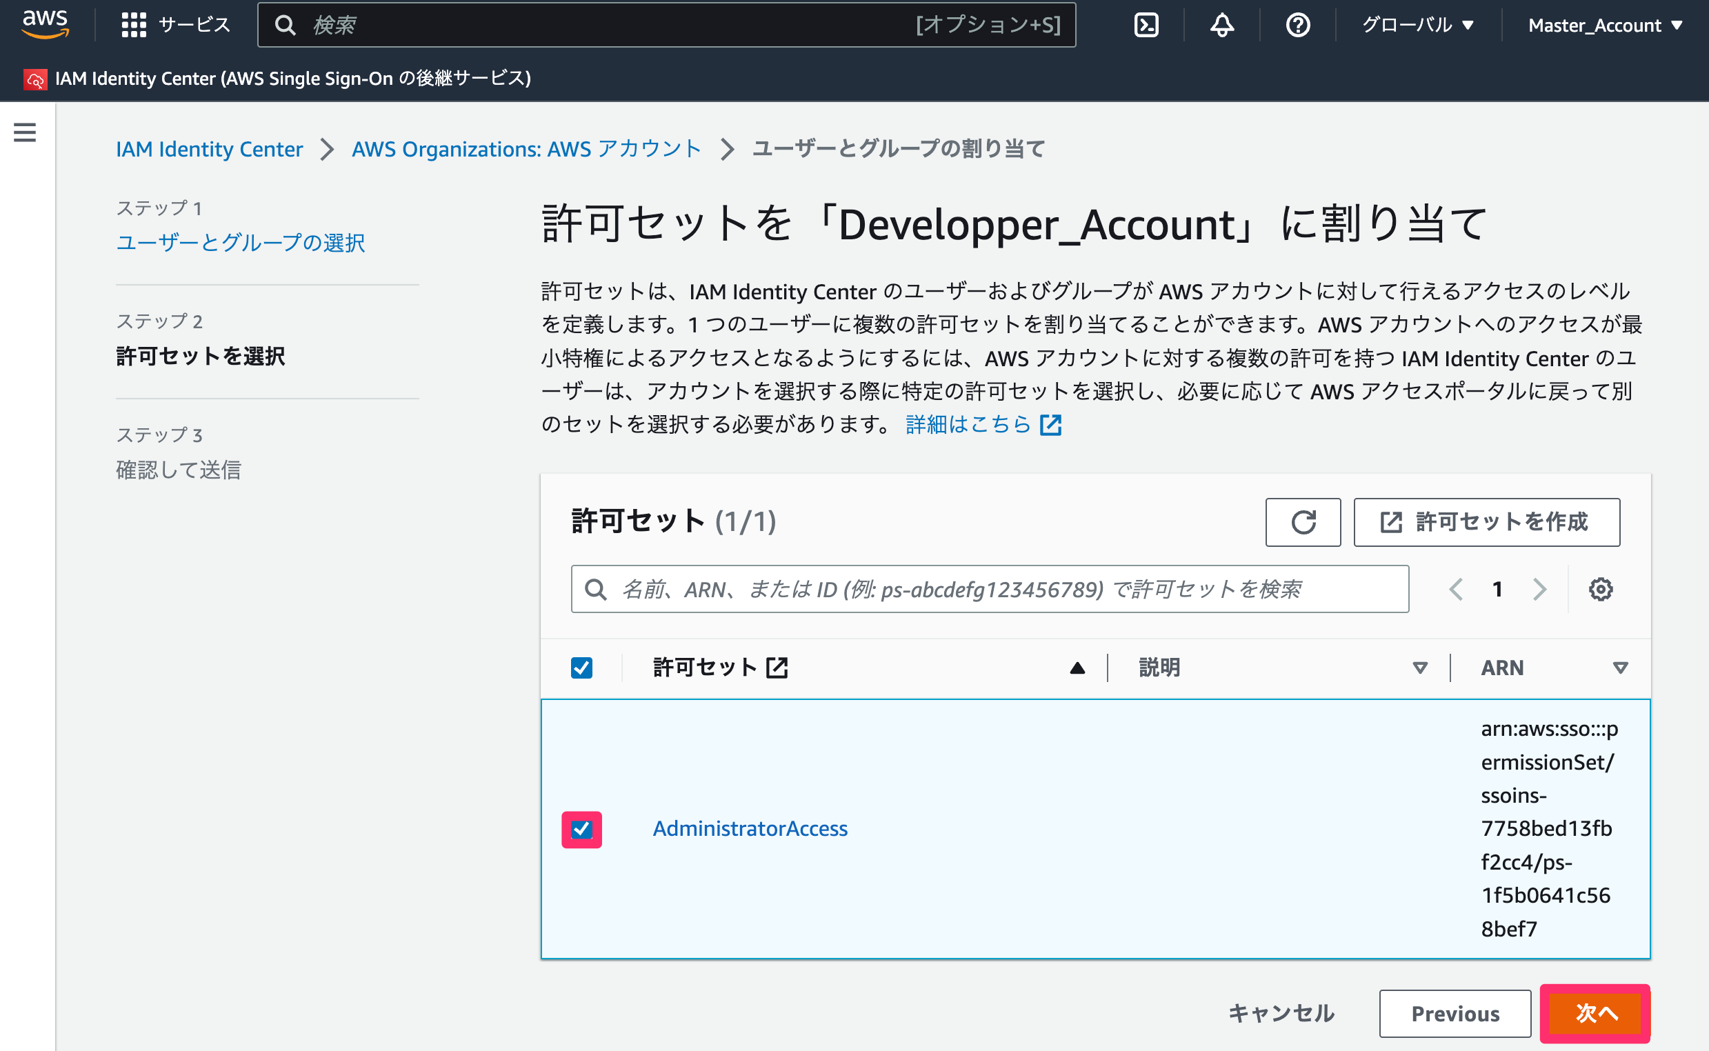
Task: Go to IAM Identity Center breadcrumb
Action: [x=209, y=149]
